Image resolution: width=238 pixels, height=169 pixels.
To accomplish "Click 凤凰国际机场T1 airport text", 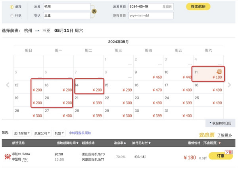I will point(93,159).
